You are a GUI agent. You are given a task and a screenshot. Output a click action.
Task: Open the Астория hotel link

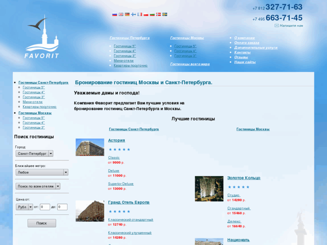(x=116, y=140)
